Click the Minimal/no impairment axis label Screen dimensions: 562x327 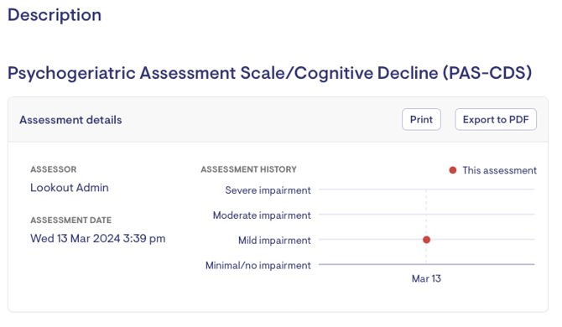[x=258, y=266]
